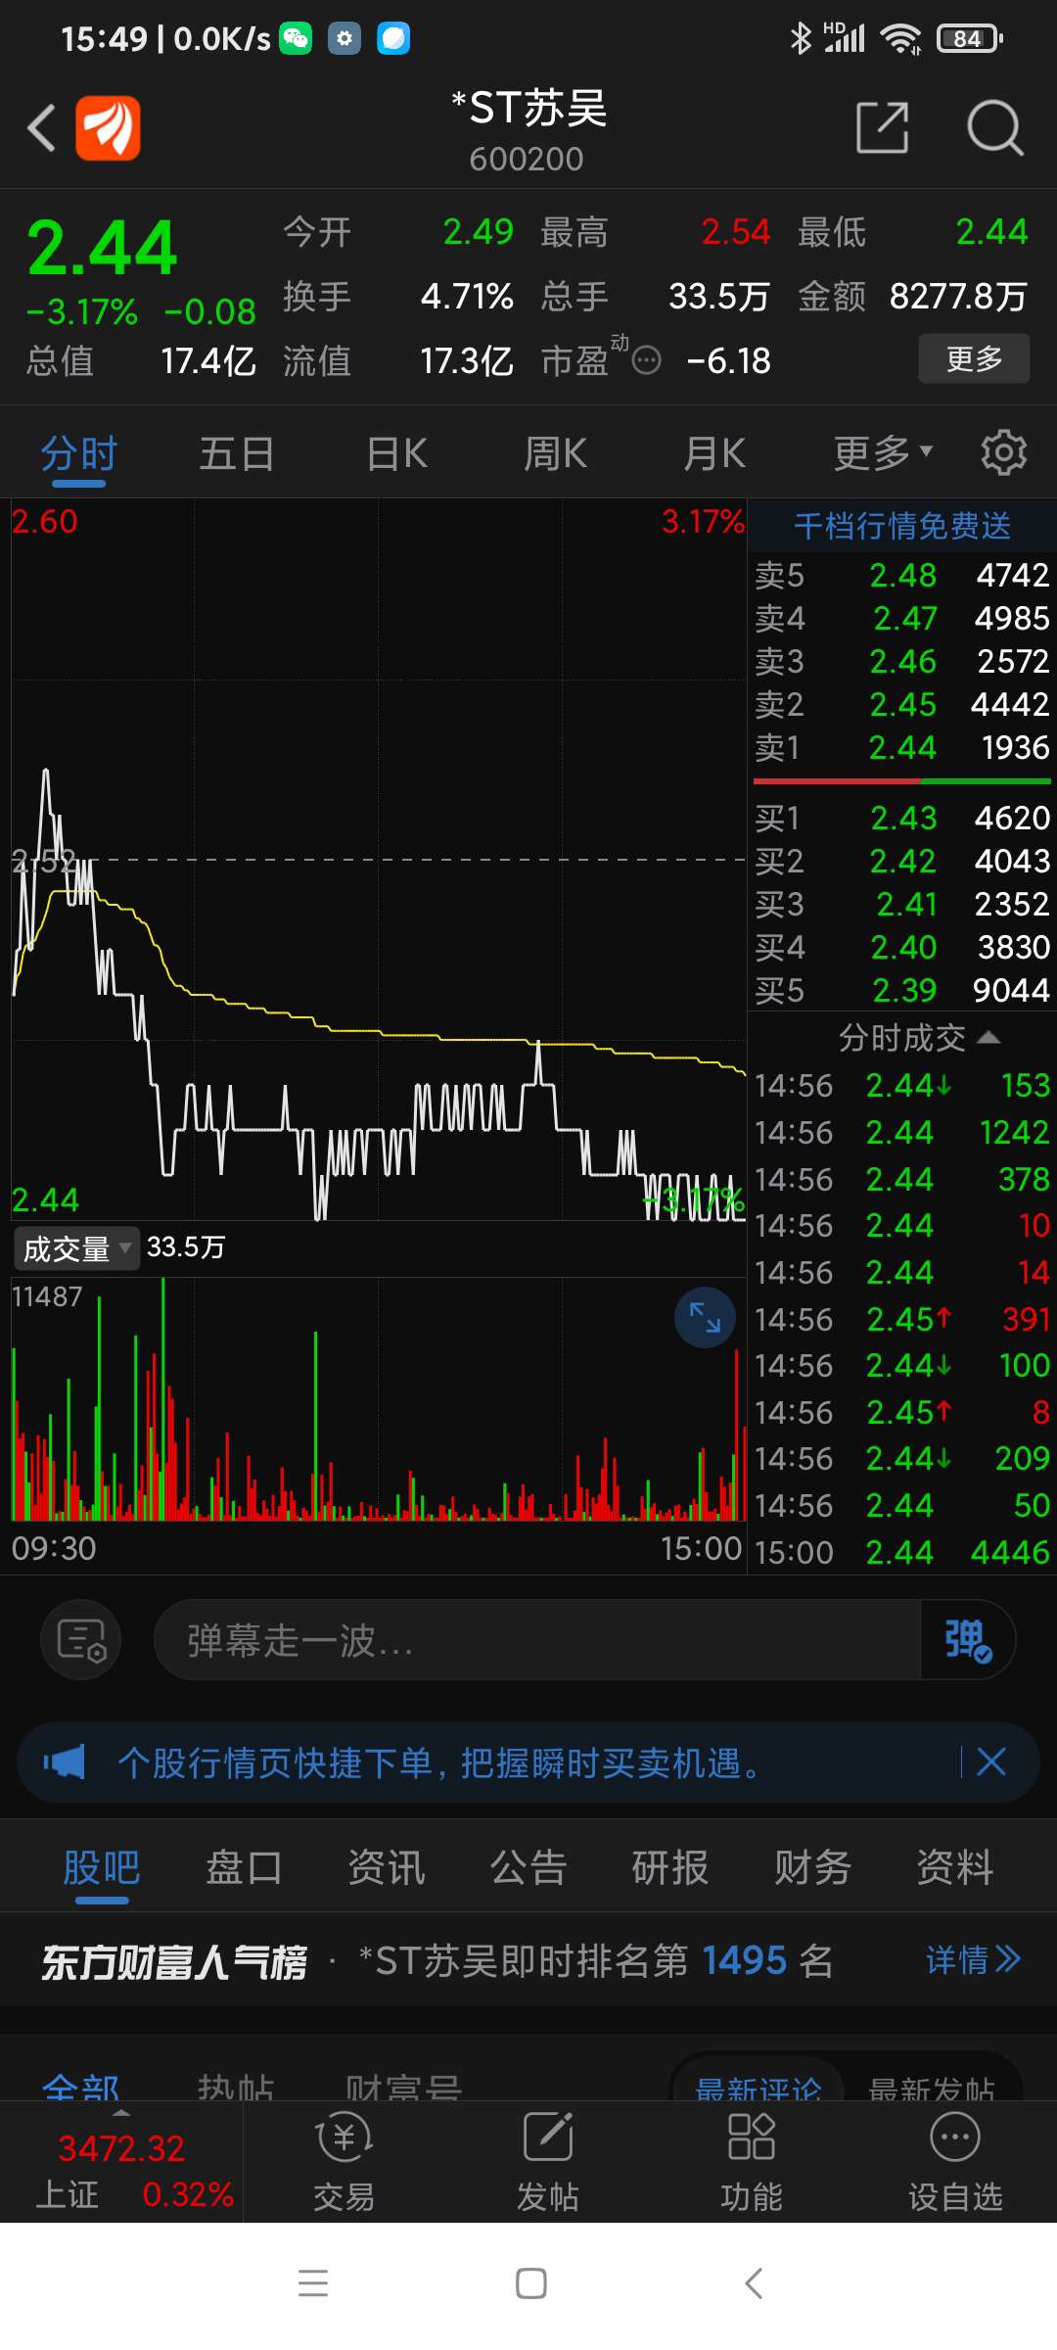
Task: Tap 卖5 ask row at 2.48
Action: (x=901, y=575)
